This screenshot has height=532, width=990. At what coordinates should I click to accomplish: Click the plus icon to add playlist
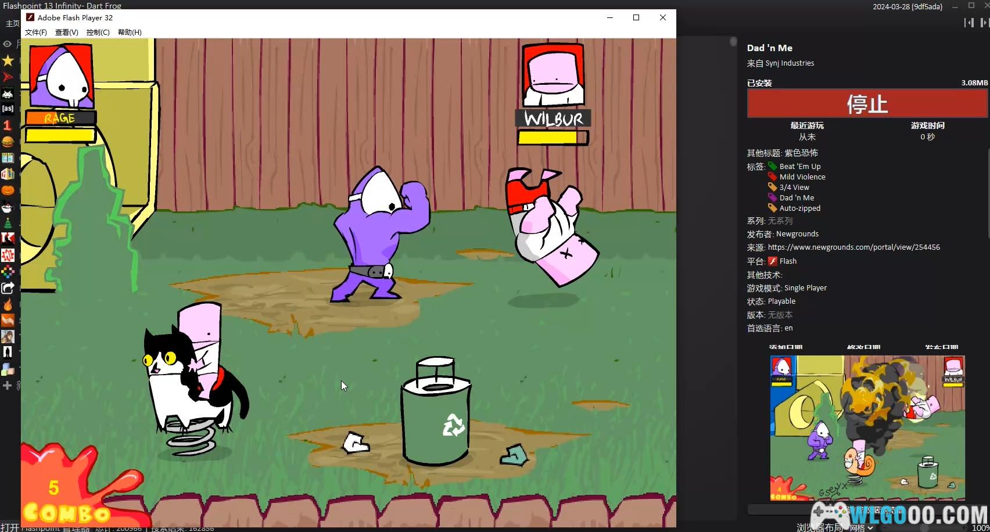coord(7,385)
